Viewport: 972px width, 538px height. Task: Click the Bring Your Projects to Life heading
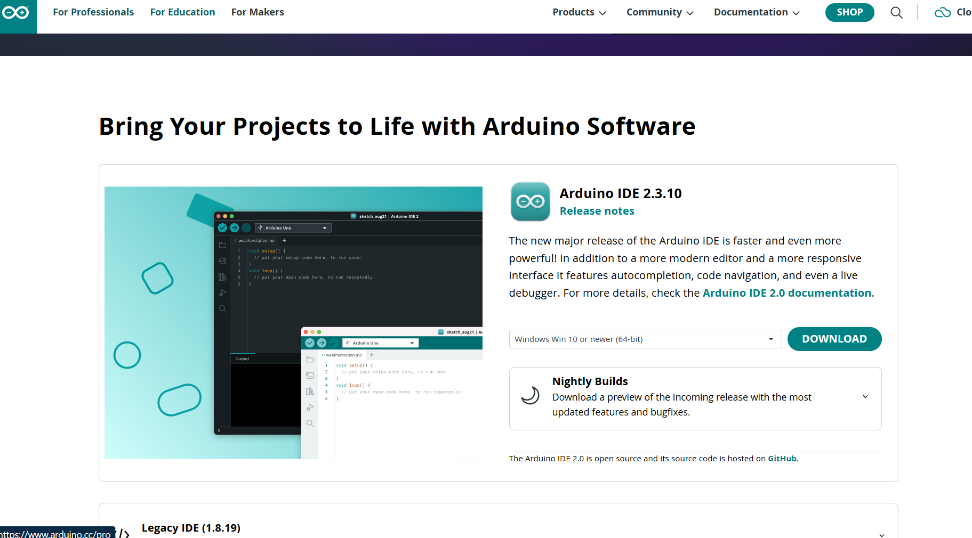(x=397, y=127)
